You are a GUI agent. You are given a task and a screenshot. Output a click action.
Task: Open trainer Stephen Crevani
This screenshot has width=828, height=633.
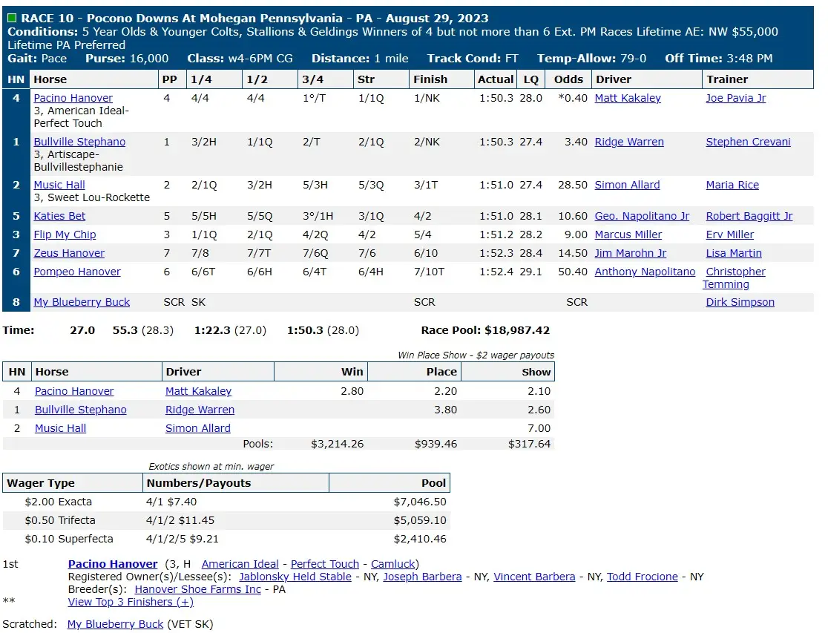748,142
